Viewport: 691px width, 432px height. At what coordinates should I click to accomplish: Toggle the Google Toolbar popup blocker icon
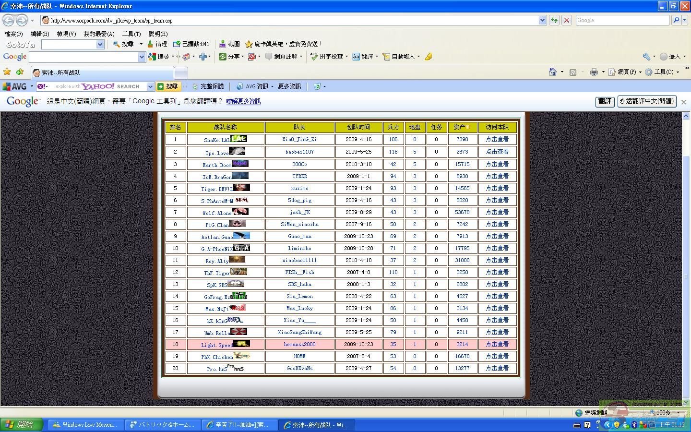[251, 57]
